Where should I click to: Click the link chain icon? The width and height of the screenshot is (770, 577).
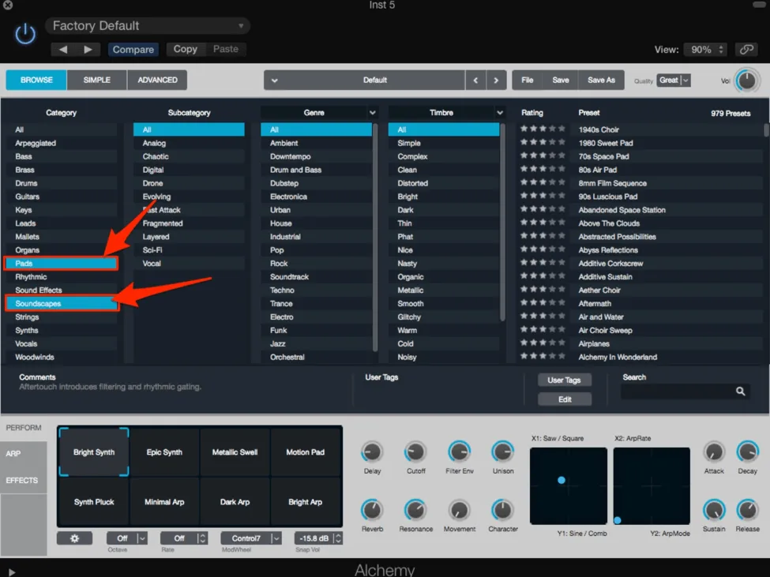(746, 49)
